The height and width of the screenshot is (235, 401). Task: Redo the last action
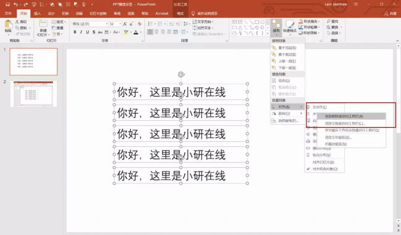point(25,4)
